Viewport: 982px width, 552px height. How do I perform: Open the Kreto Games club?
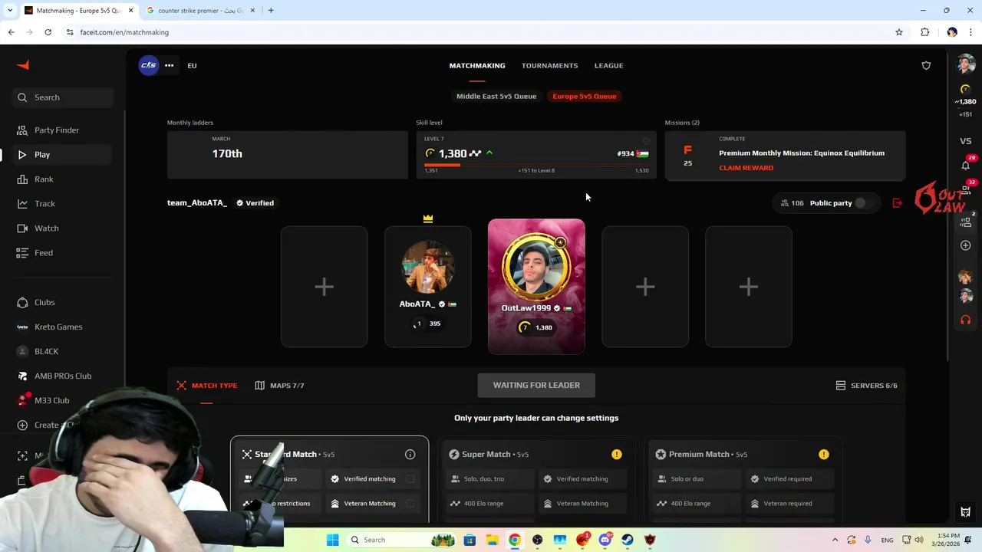(63, 327)
